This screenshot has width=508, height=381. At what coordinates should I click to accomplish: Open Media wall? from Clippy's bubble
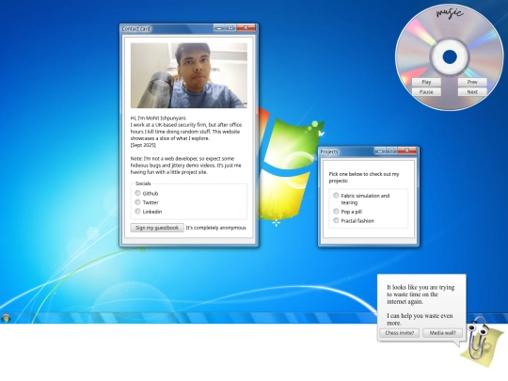click(x=442, y=333)
